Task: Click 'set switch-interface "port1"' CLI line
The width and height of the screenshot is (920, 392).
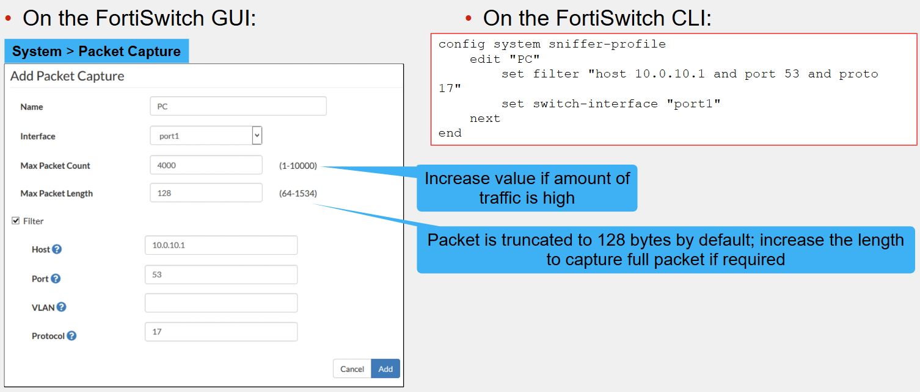Action: coord(611,104)
